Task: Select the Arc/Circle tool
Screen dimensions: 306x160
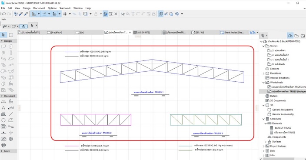Action: pos(3,120)
